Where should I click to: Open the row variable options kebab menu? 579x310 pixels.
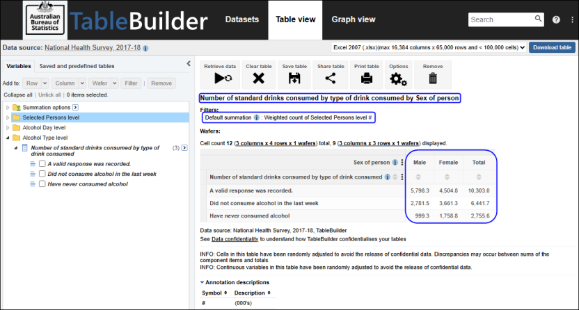(402, 177)
